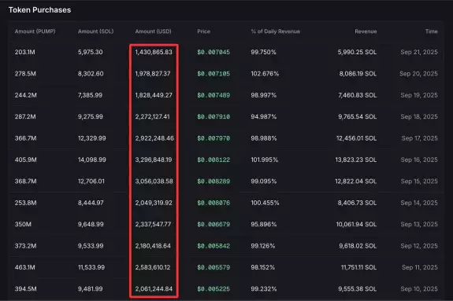Click the $0.005225 price value

214,289
